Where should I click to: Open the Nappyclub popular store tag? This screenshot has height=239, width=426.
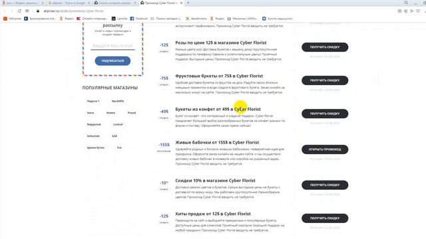pyautogui.click(x=94, y=124)
